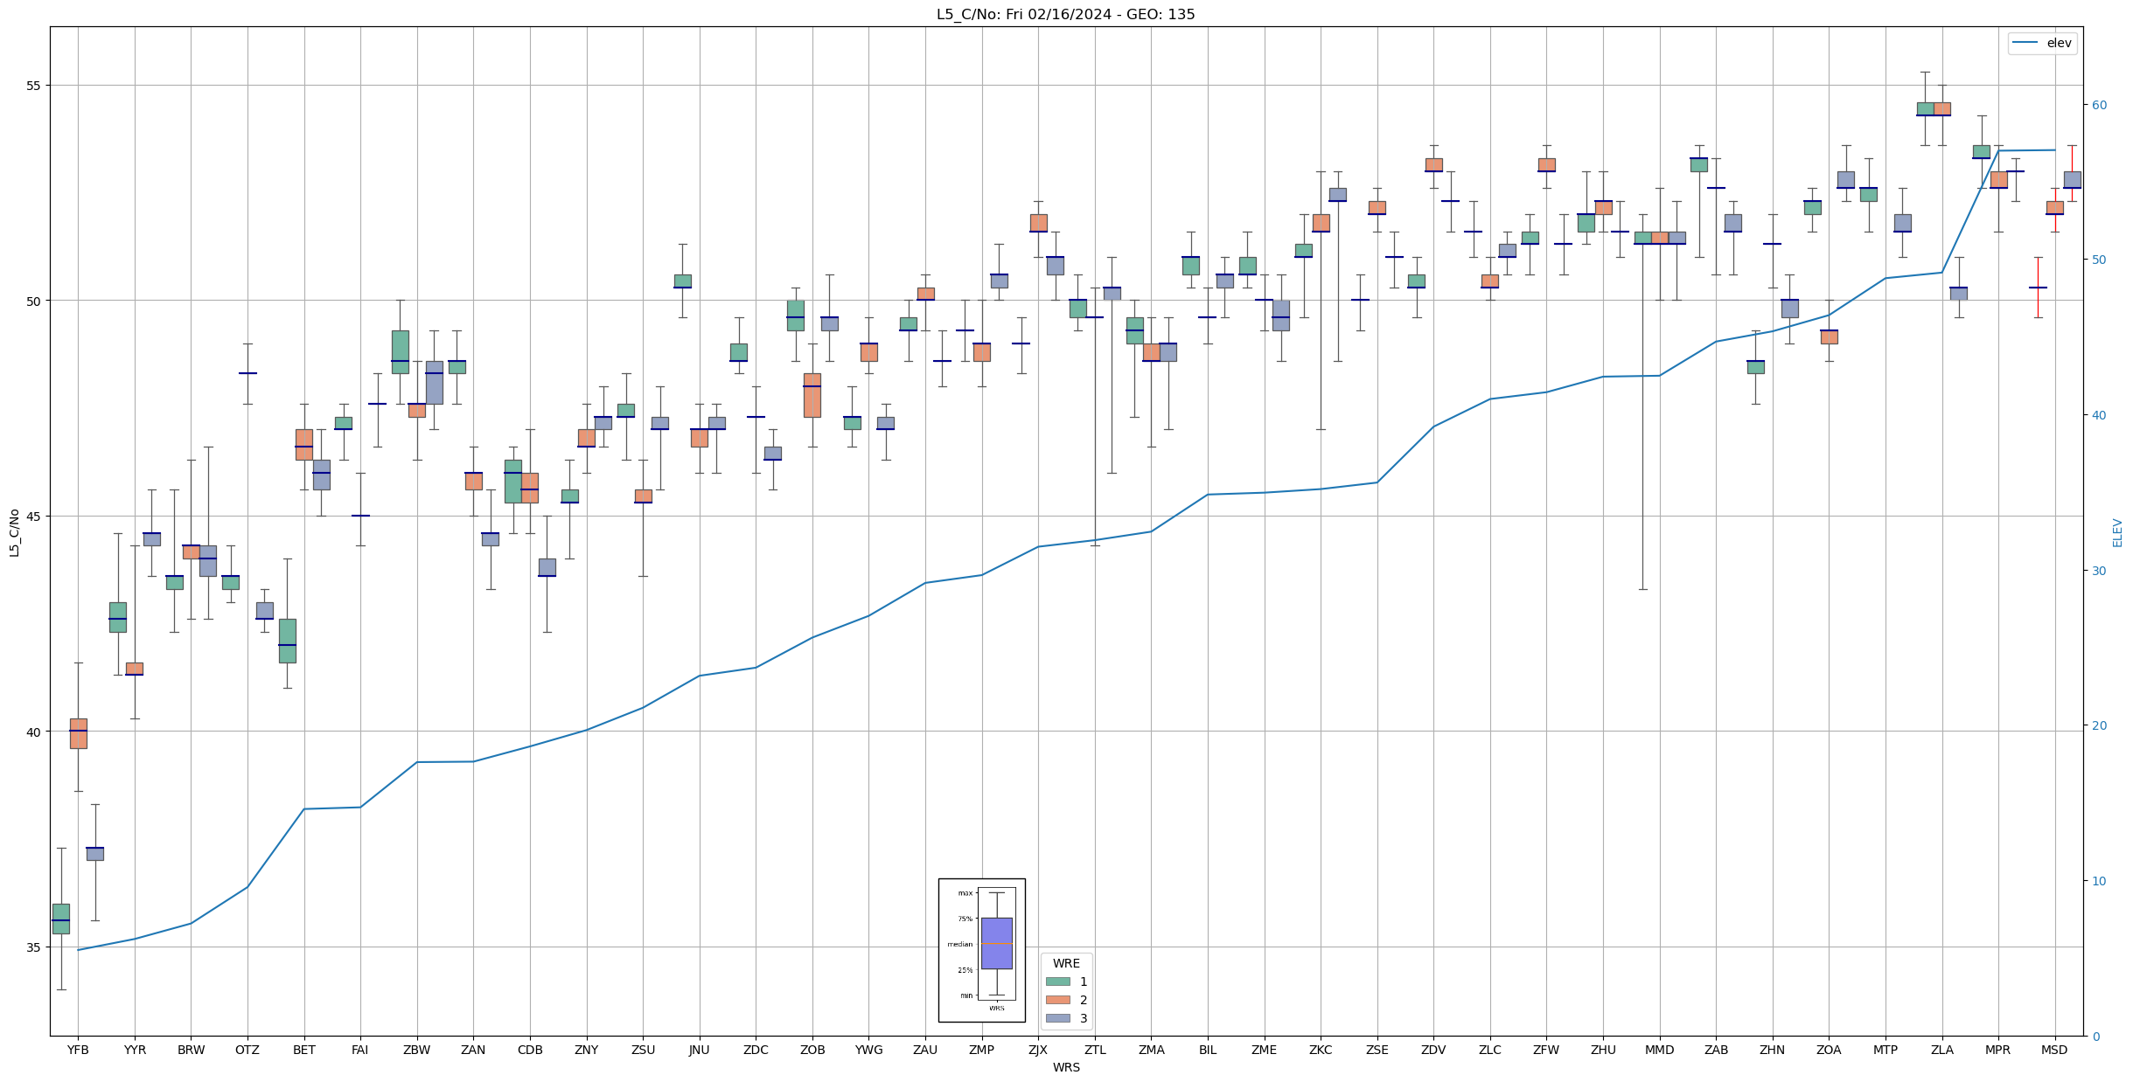Click the ZTL station label
This screenshot has height=1082, width=2133.
pos(1094,1050)
